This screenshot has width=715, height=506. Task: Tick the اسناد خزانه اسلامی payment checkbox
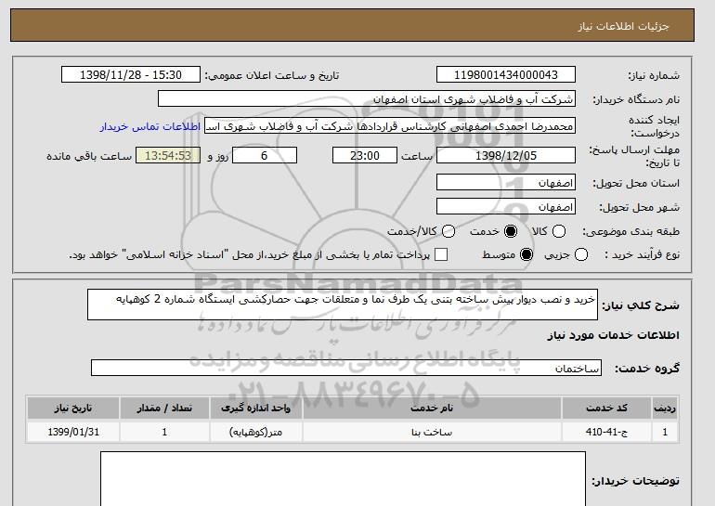click(441, 254)
